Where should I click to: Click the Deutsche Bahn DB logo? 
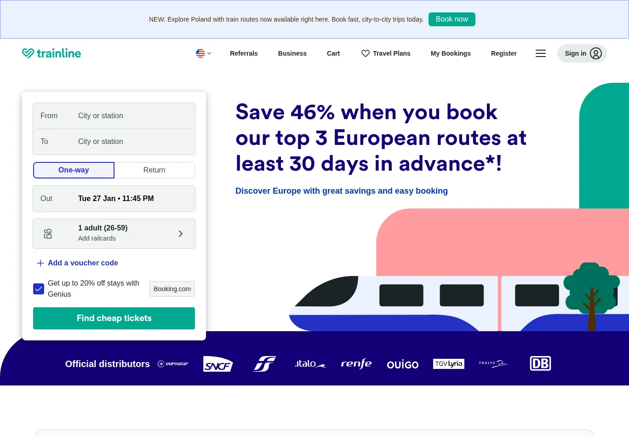click(540, 363)
